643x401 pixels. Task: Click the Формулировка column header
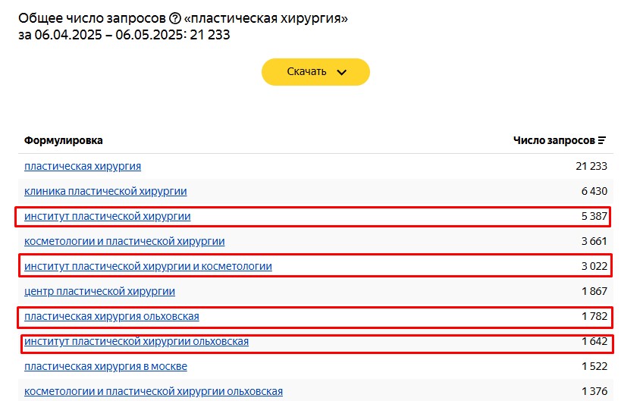click(x=64, y=141)
